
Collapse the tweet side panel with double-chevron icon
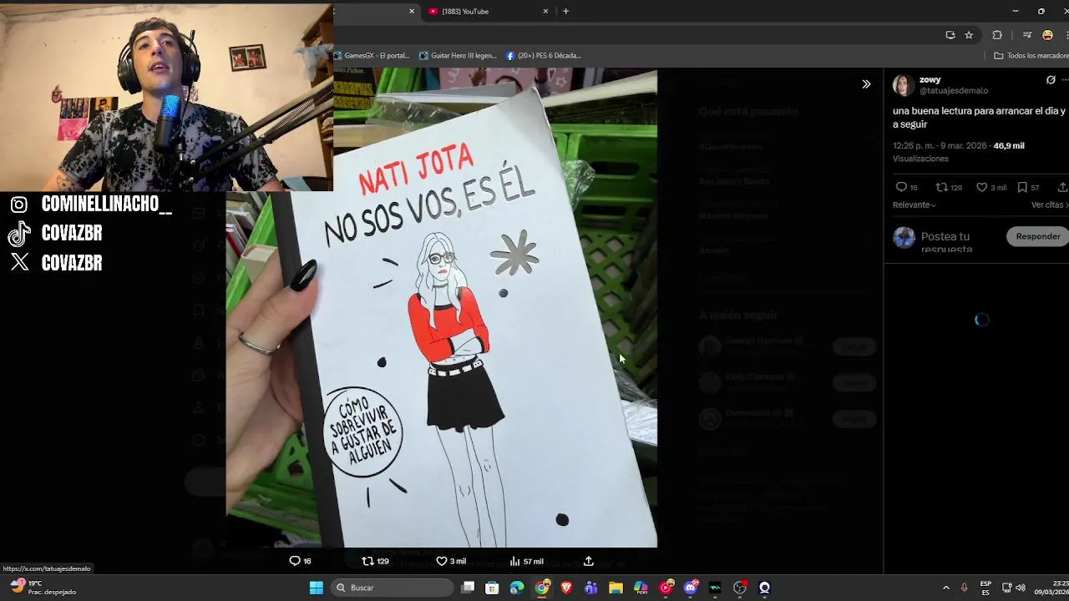point(866,84)
